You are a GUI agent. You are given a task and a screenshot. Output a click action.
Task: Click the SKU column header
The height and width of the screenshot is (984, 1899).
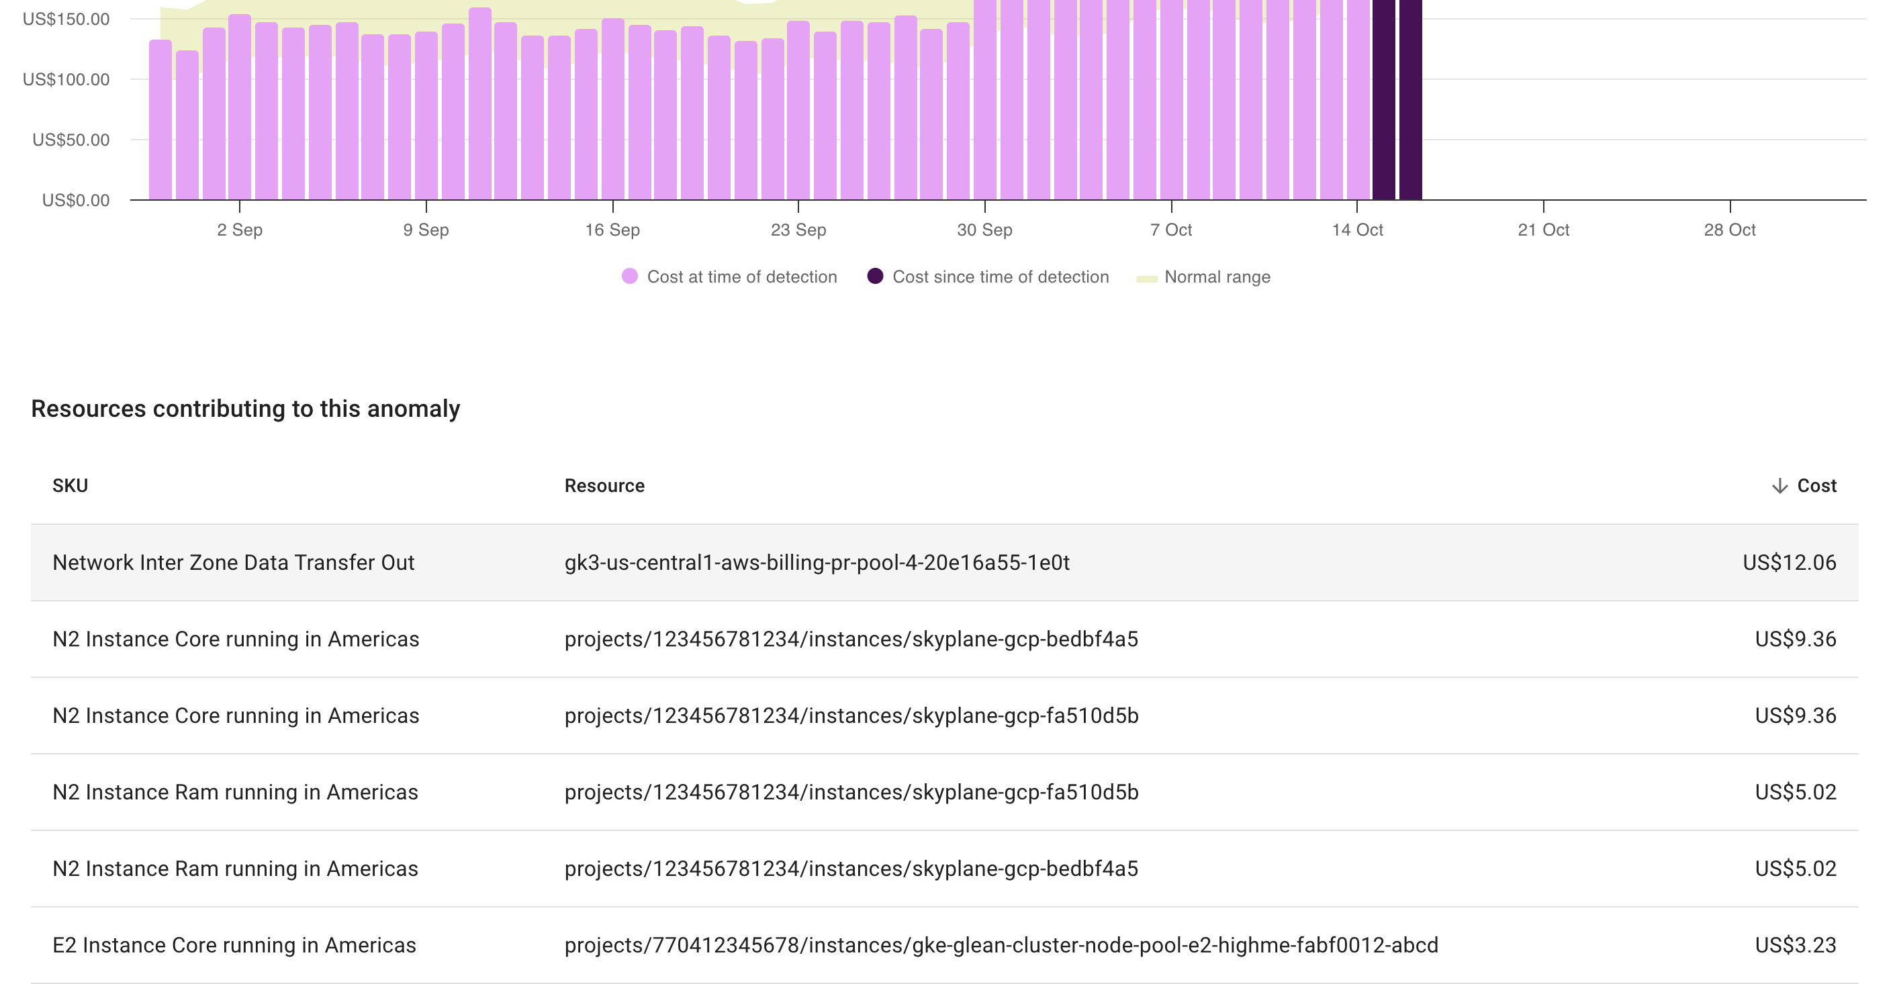point(70,486)
